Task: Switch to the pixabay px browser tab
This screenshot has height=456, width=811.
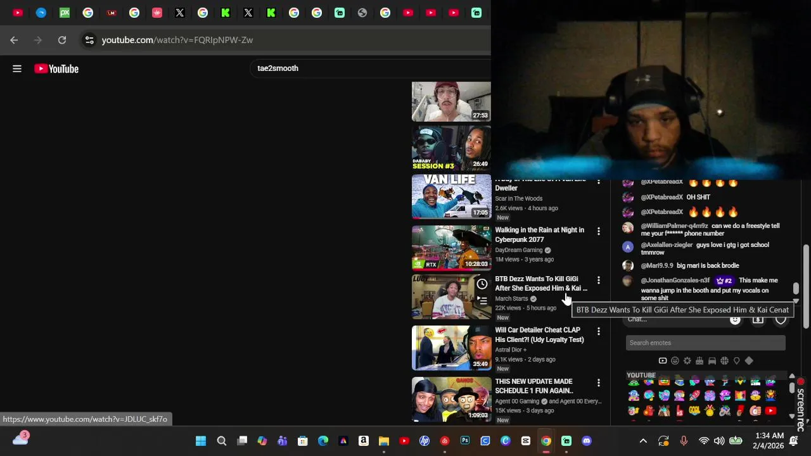Action: 65,13
